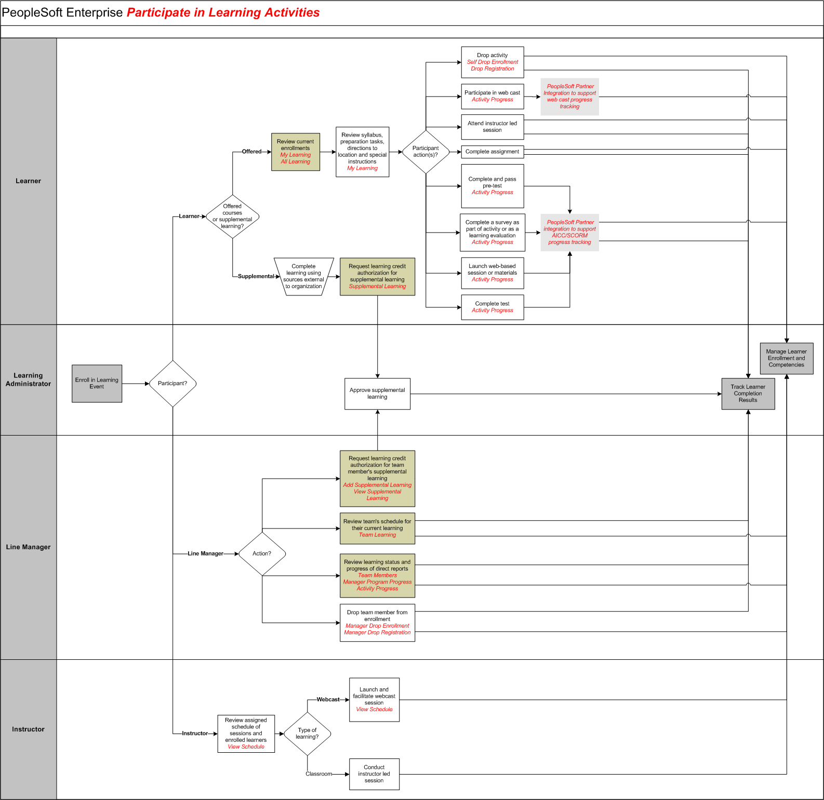This screenshot has height=800, width=824.
Task: Select the "Complete test" box
Action: [493, 307]
